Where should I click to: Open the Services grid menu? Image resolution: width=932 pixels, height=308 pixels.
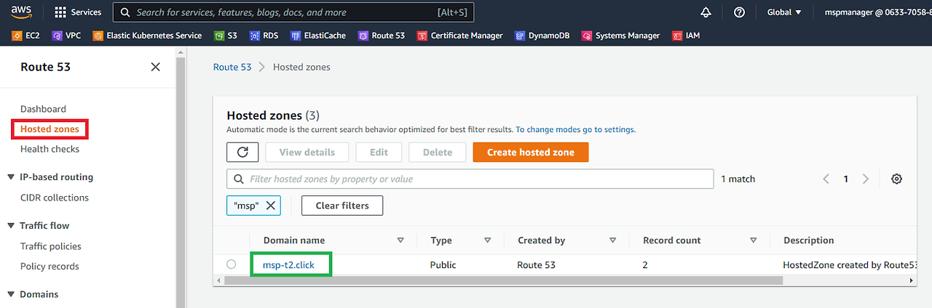click(78, 12)
